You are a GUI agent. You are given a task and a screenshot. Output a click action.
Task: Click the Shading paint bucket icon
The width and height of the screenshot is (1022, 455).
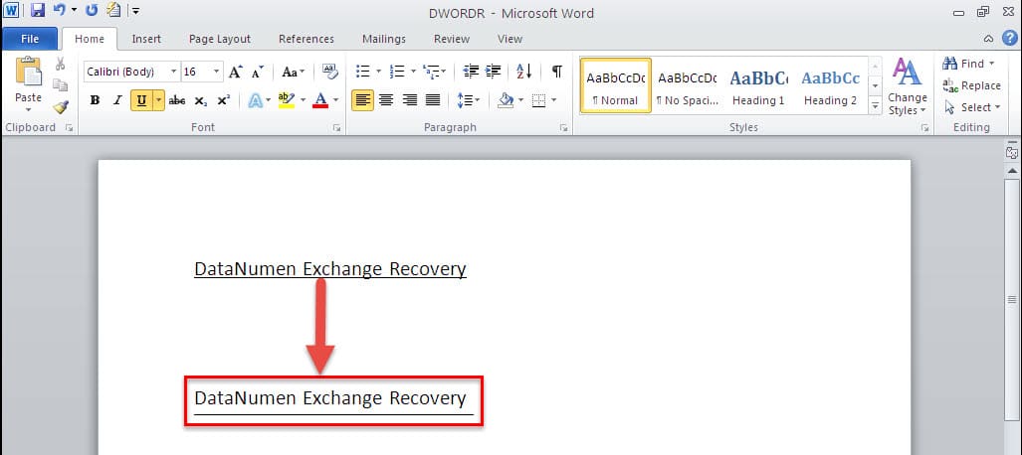(x=506, y=100)
